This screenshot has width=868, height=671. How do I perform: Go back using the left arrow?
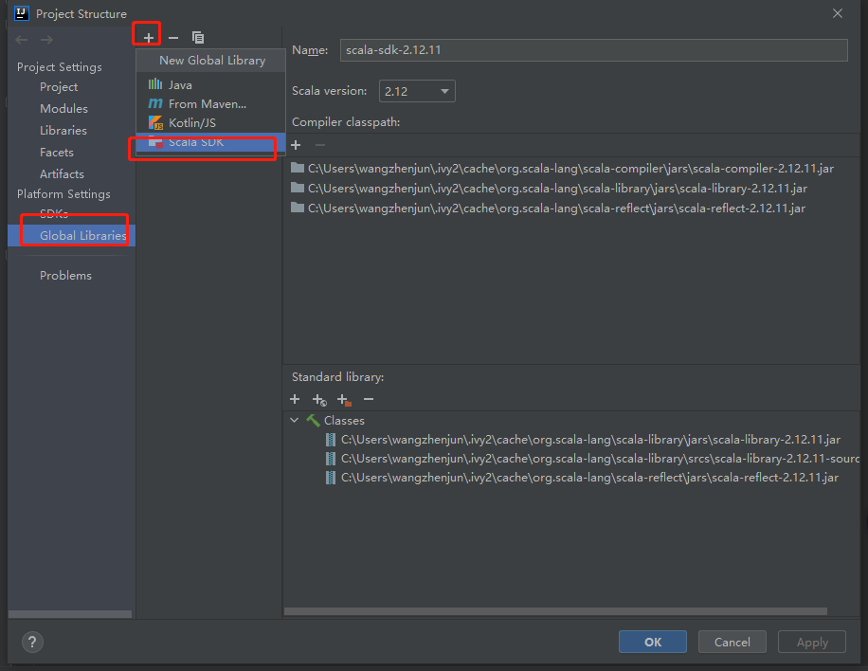(22, 40)
